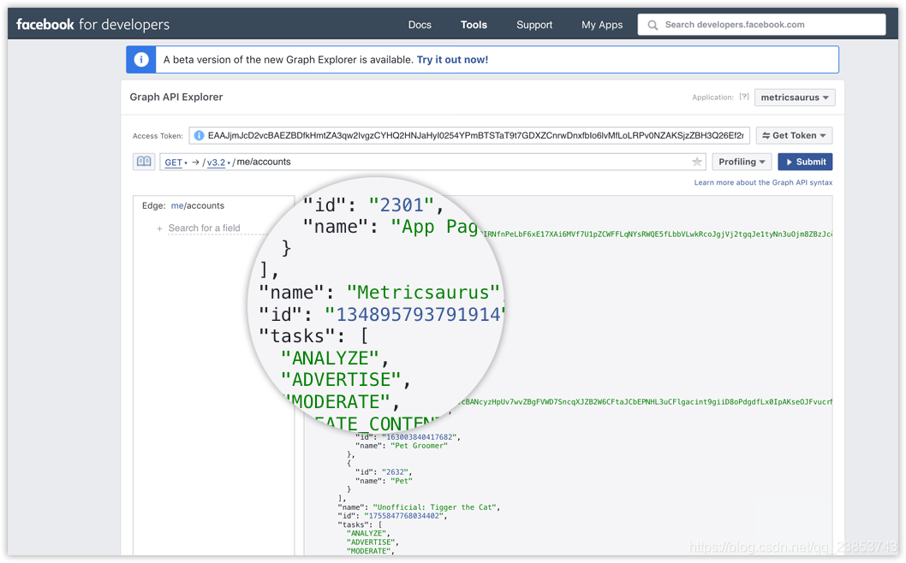The height and width of the screenshot is (563, 906).
Task: Open Learn more about the Graph API syntax
Action: point(763,182)
